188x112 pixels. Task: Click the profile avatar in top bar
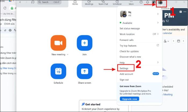(x=160, y=3)
